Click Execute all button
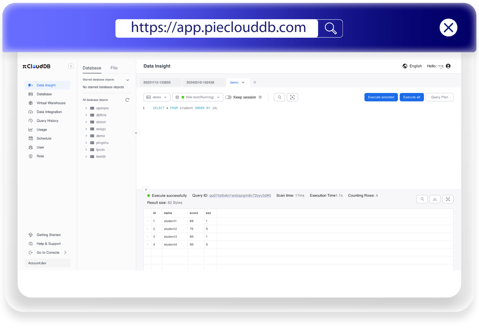479x329 pixels. [x=412, y=97]
